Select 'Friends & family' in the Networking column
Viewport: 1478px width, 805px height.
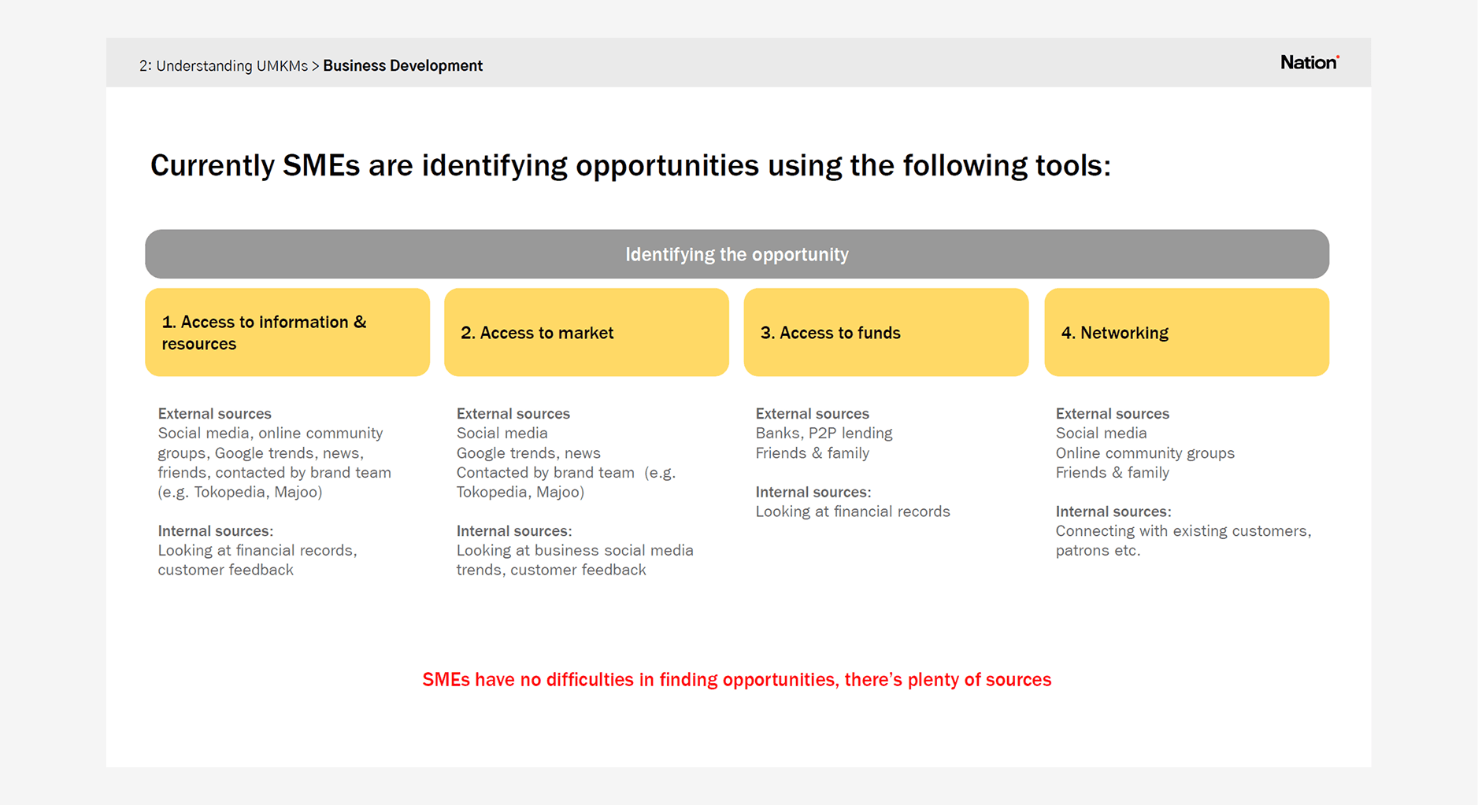(x=1113, y=473)
